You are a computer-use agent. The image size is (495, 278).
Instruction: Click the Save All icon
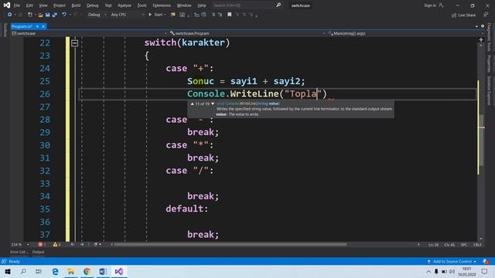55,15
